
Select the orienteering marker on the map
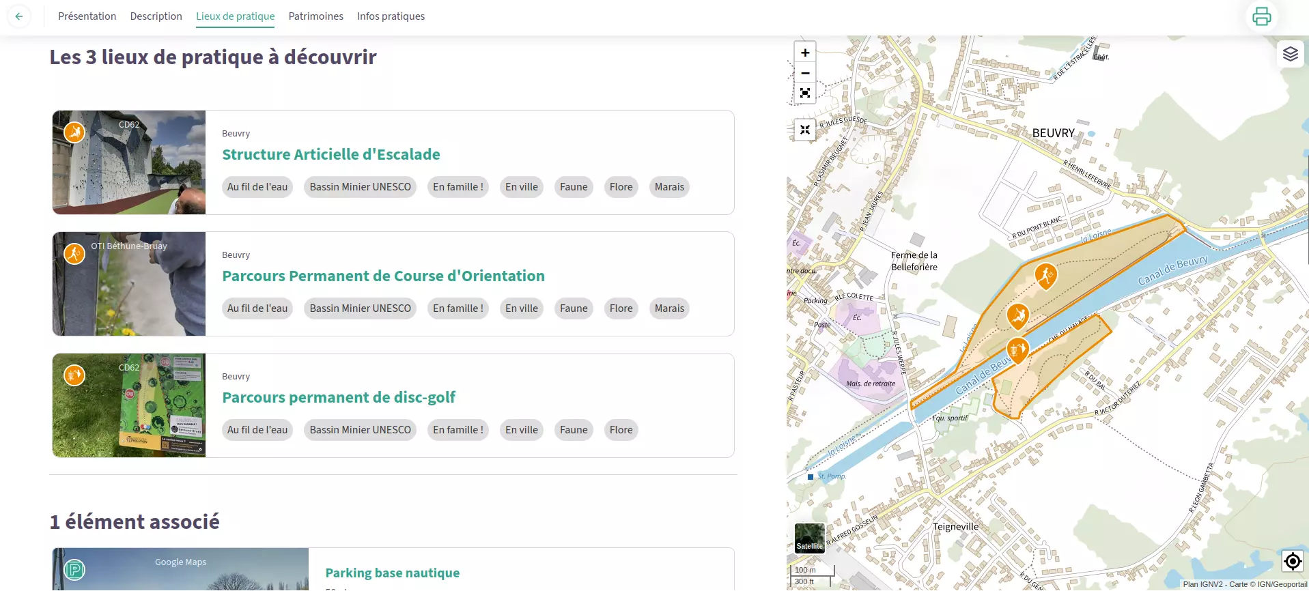(1045, 275)
